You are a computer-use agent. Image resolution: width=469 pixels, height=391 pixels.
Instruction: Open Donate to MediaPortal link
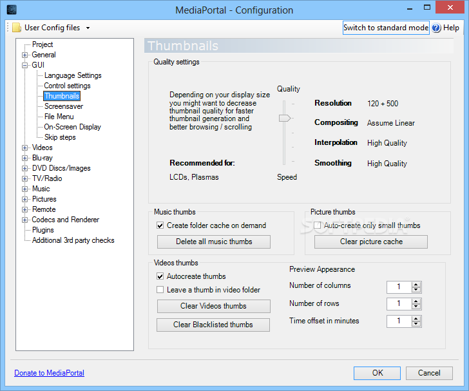tap(50, 373)
